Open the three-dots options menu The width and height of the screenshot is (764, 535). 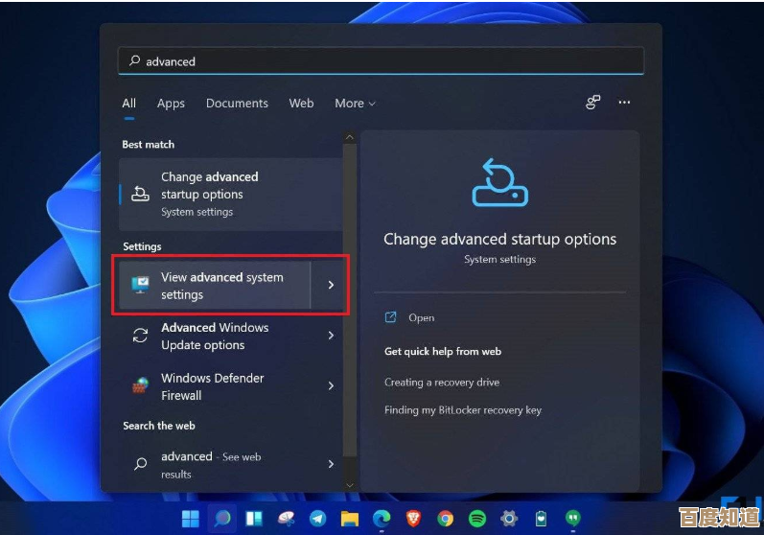(x=624, y=103)
